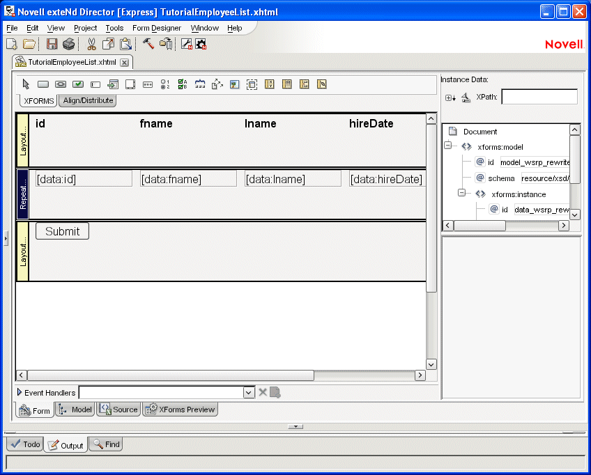Click the Save floppy disk icon
591x475 pixels.
[52, 44]
